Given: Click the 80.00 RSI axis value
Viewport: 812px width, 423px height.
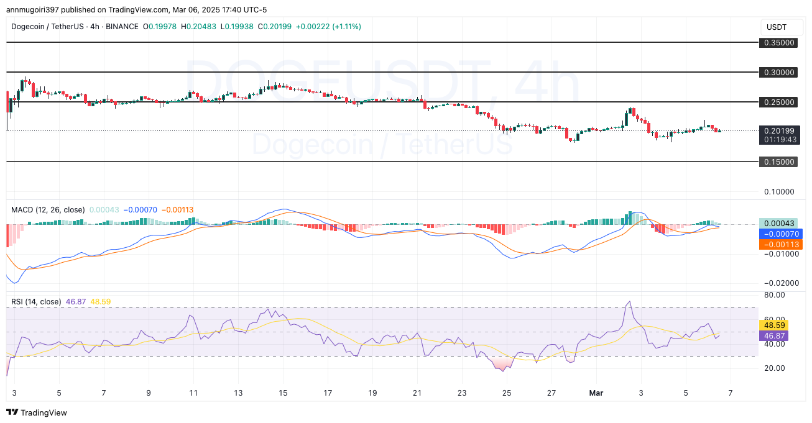Looking at the screenshot, I should pos(774,295).
